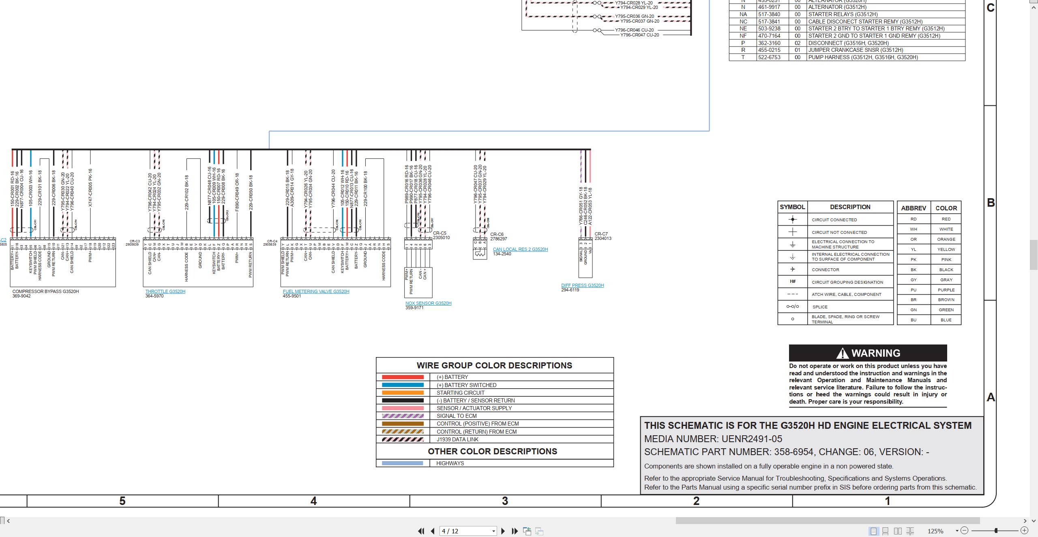Jump to the last page

515,531
